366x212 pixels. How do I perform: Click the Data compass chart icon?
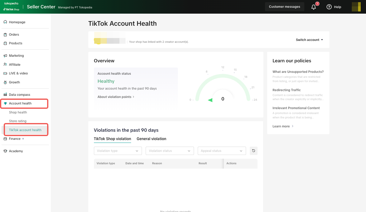tap(5, 95)
